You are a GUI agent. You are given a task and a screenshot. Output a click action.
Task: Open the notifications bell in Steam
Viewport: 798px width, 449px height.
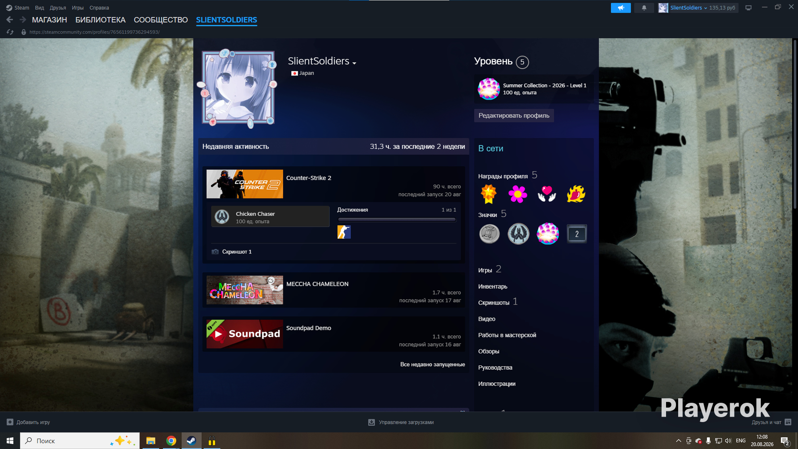(x=644, y=8)
